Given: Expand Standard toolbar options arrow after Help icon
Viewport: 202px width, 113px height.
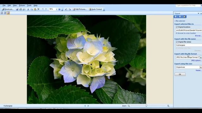Looking at the screenshot, I should (x=62, y=10).
